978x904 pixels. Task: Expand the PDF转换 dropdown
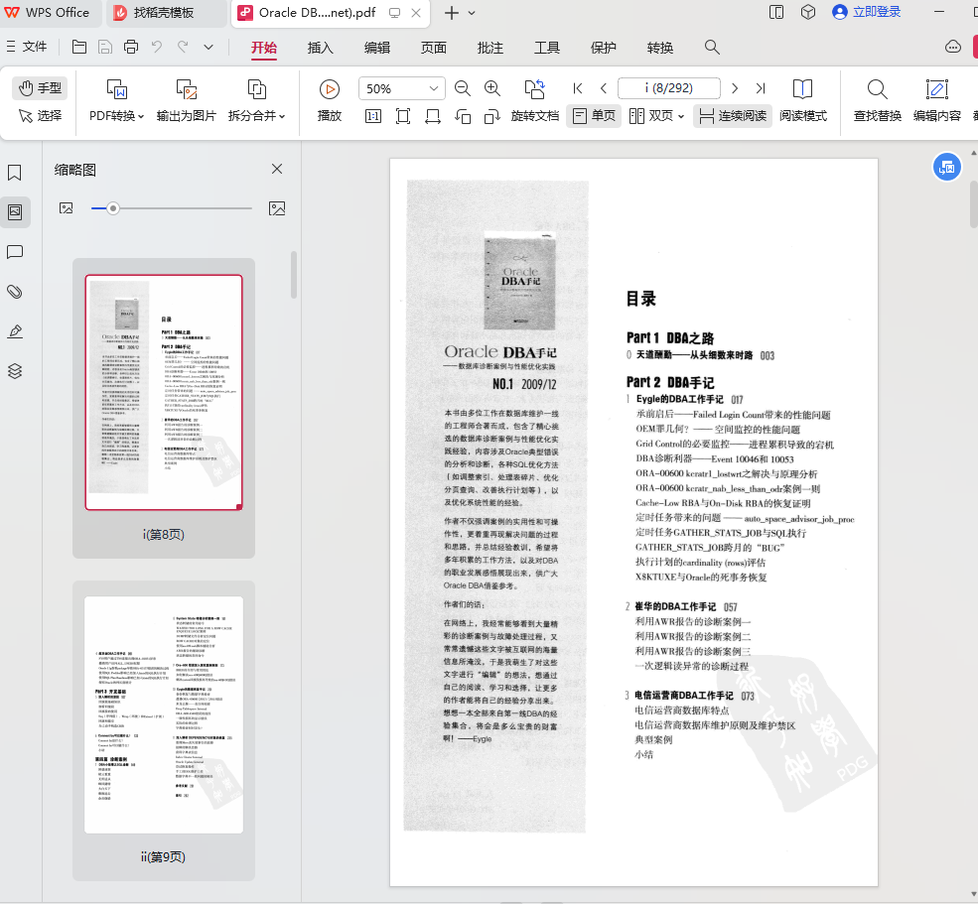117,116
